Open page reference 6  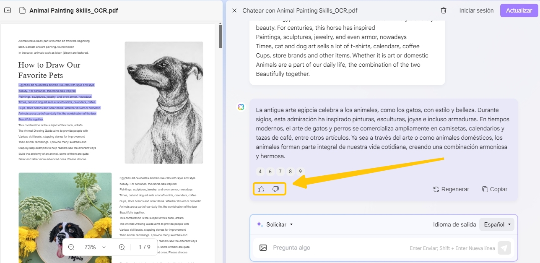coord(270,172)
